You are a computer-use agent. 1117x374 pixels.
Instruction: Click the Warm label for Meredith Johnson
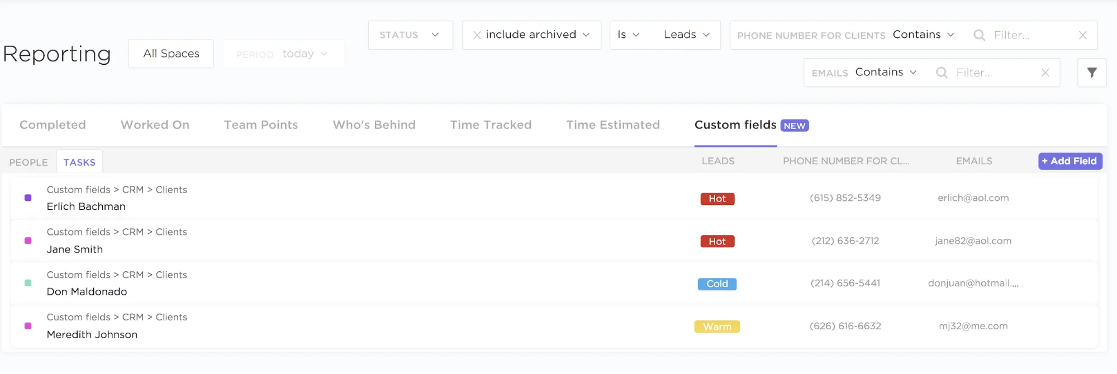click(x=717, y=327)
